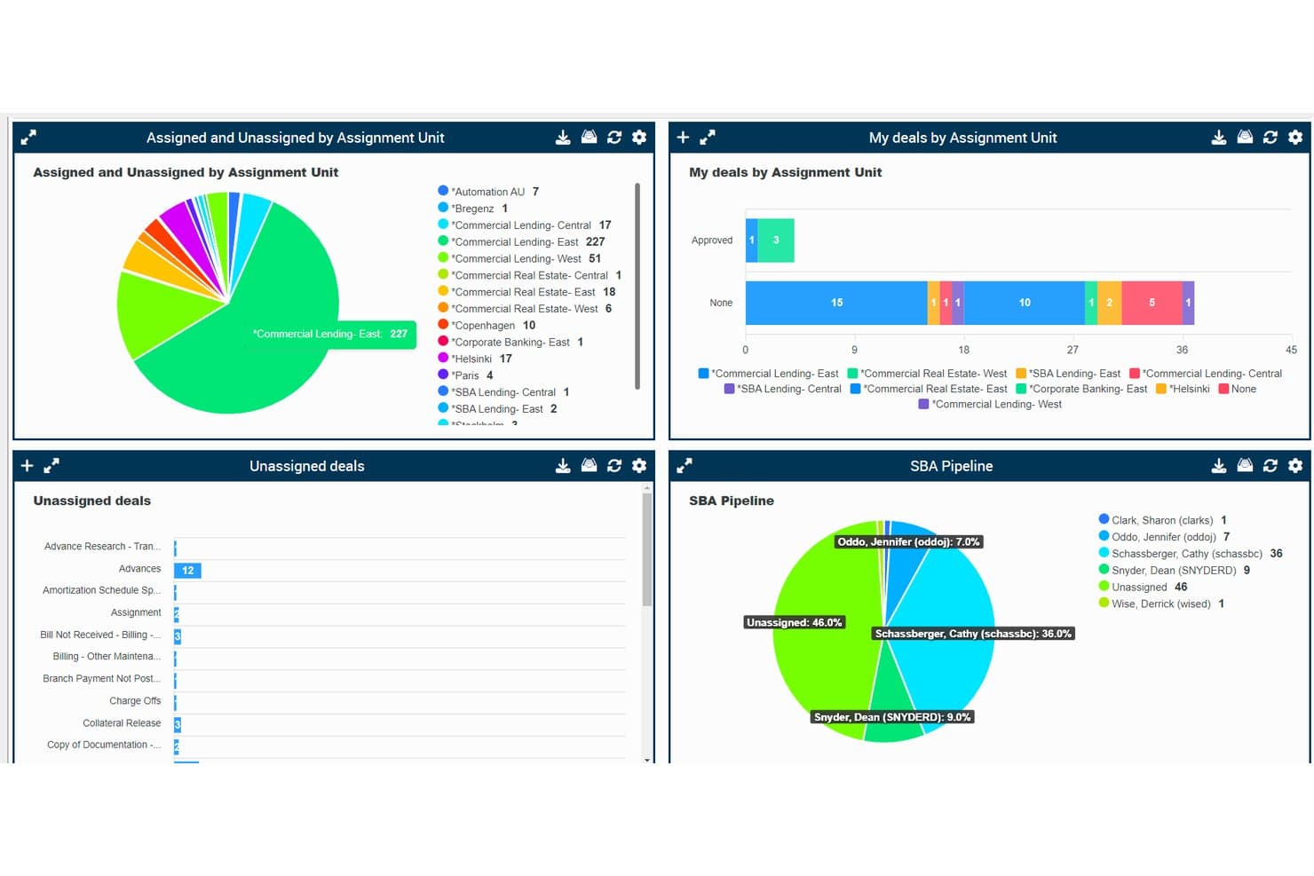Expand the SBA Pipeline panel to fullscreen
Screen dimensions: 1314x876
(685, 466)
